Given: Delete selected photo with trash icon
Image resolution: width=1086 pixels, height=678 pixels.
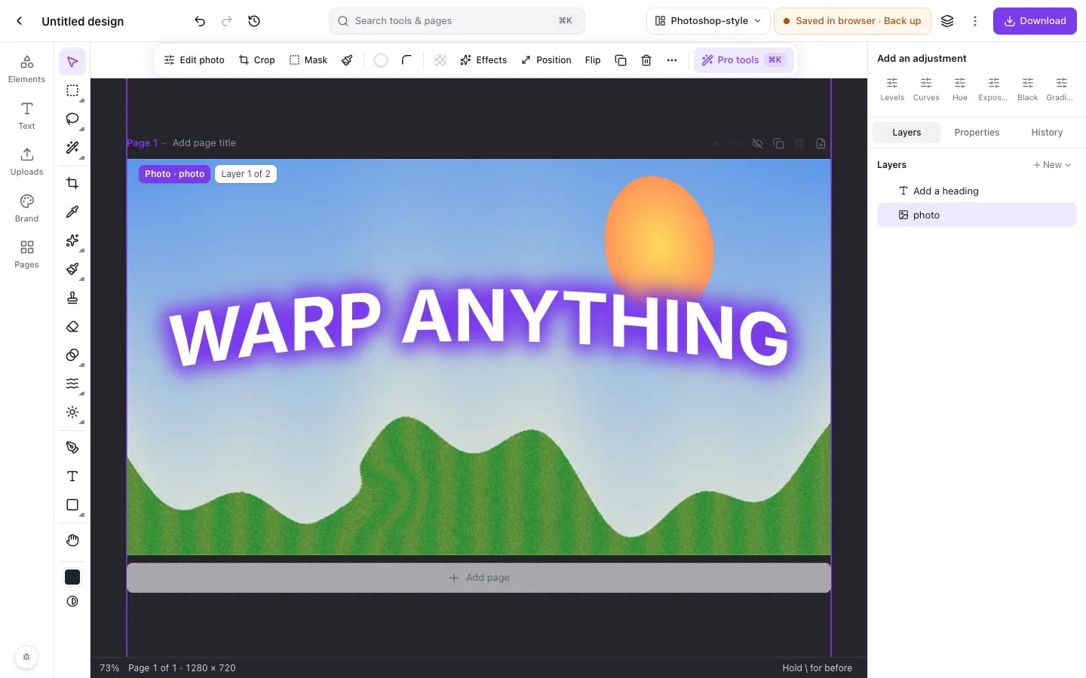Looking at the screenshot, I should click(x=646, y=60).
